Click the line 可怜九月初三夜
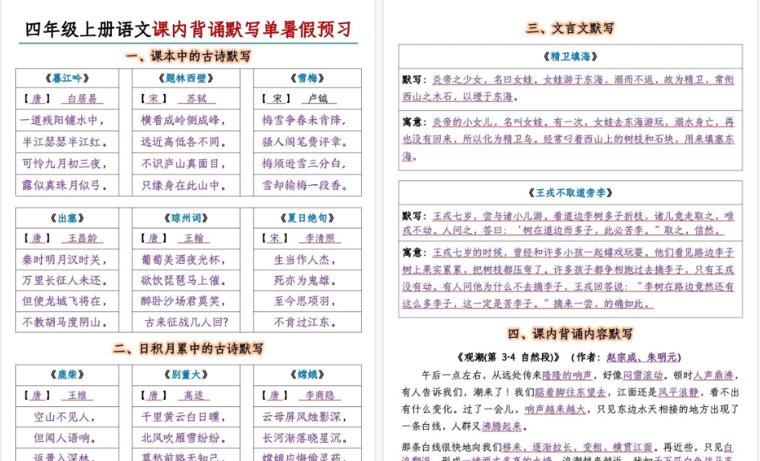760x461 pixels. (x=64, y=163)
